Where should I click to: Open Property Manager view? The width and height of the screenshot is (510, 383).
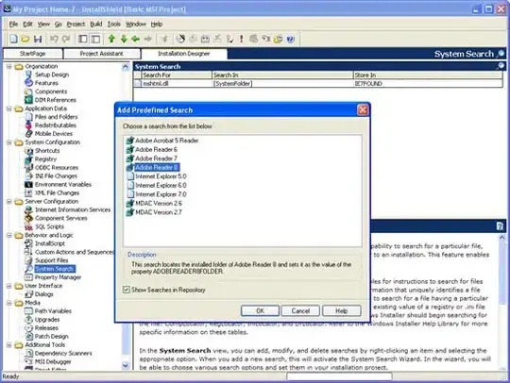[x=58, y=277]
